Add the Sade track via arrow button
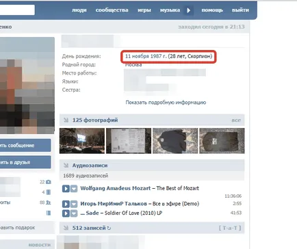297x249 pixels. (74, 213)
